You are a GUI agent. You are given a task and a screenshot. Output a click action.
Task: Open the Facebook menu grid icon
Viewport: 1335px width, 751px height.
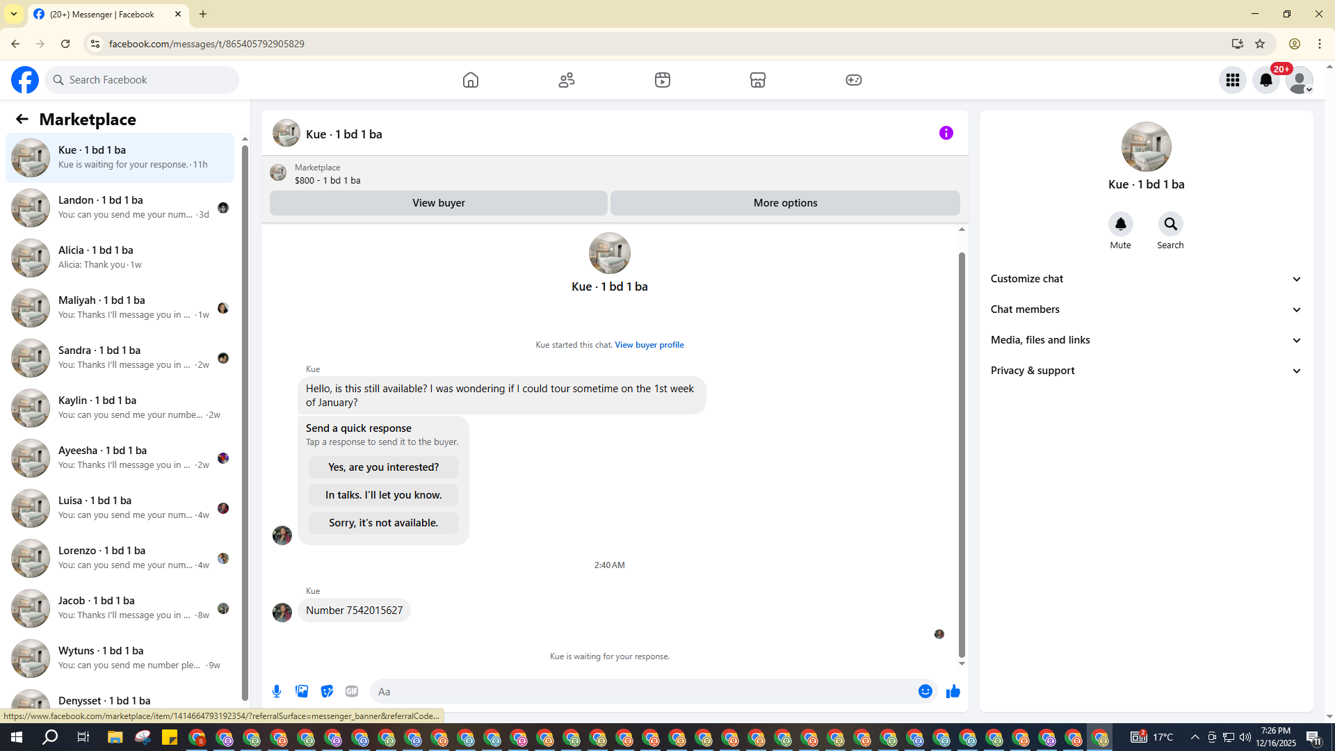pos(1233,80)
